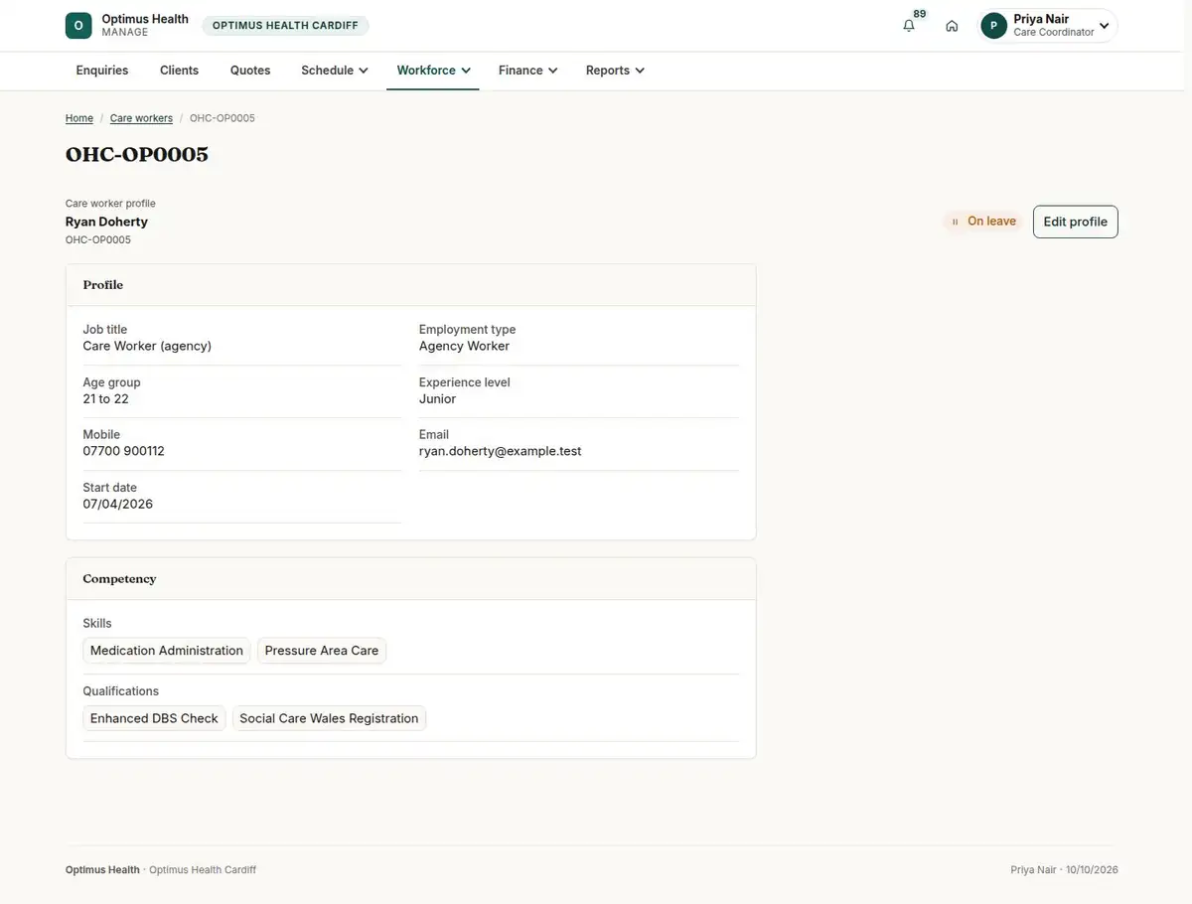Click the Edit profile button
Image resolution: width=1192 pixels, height=904 pixels.
(1076, 222)
